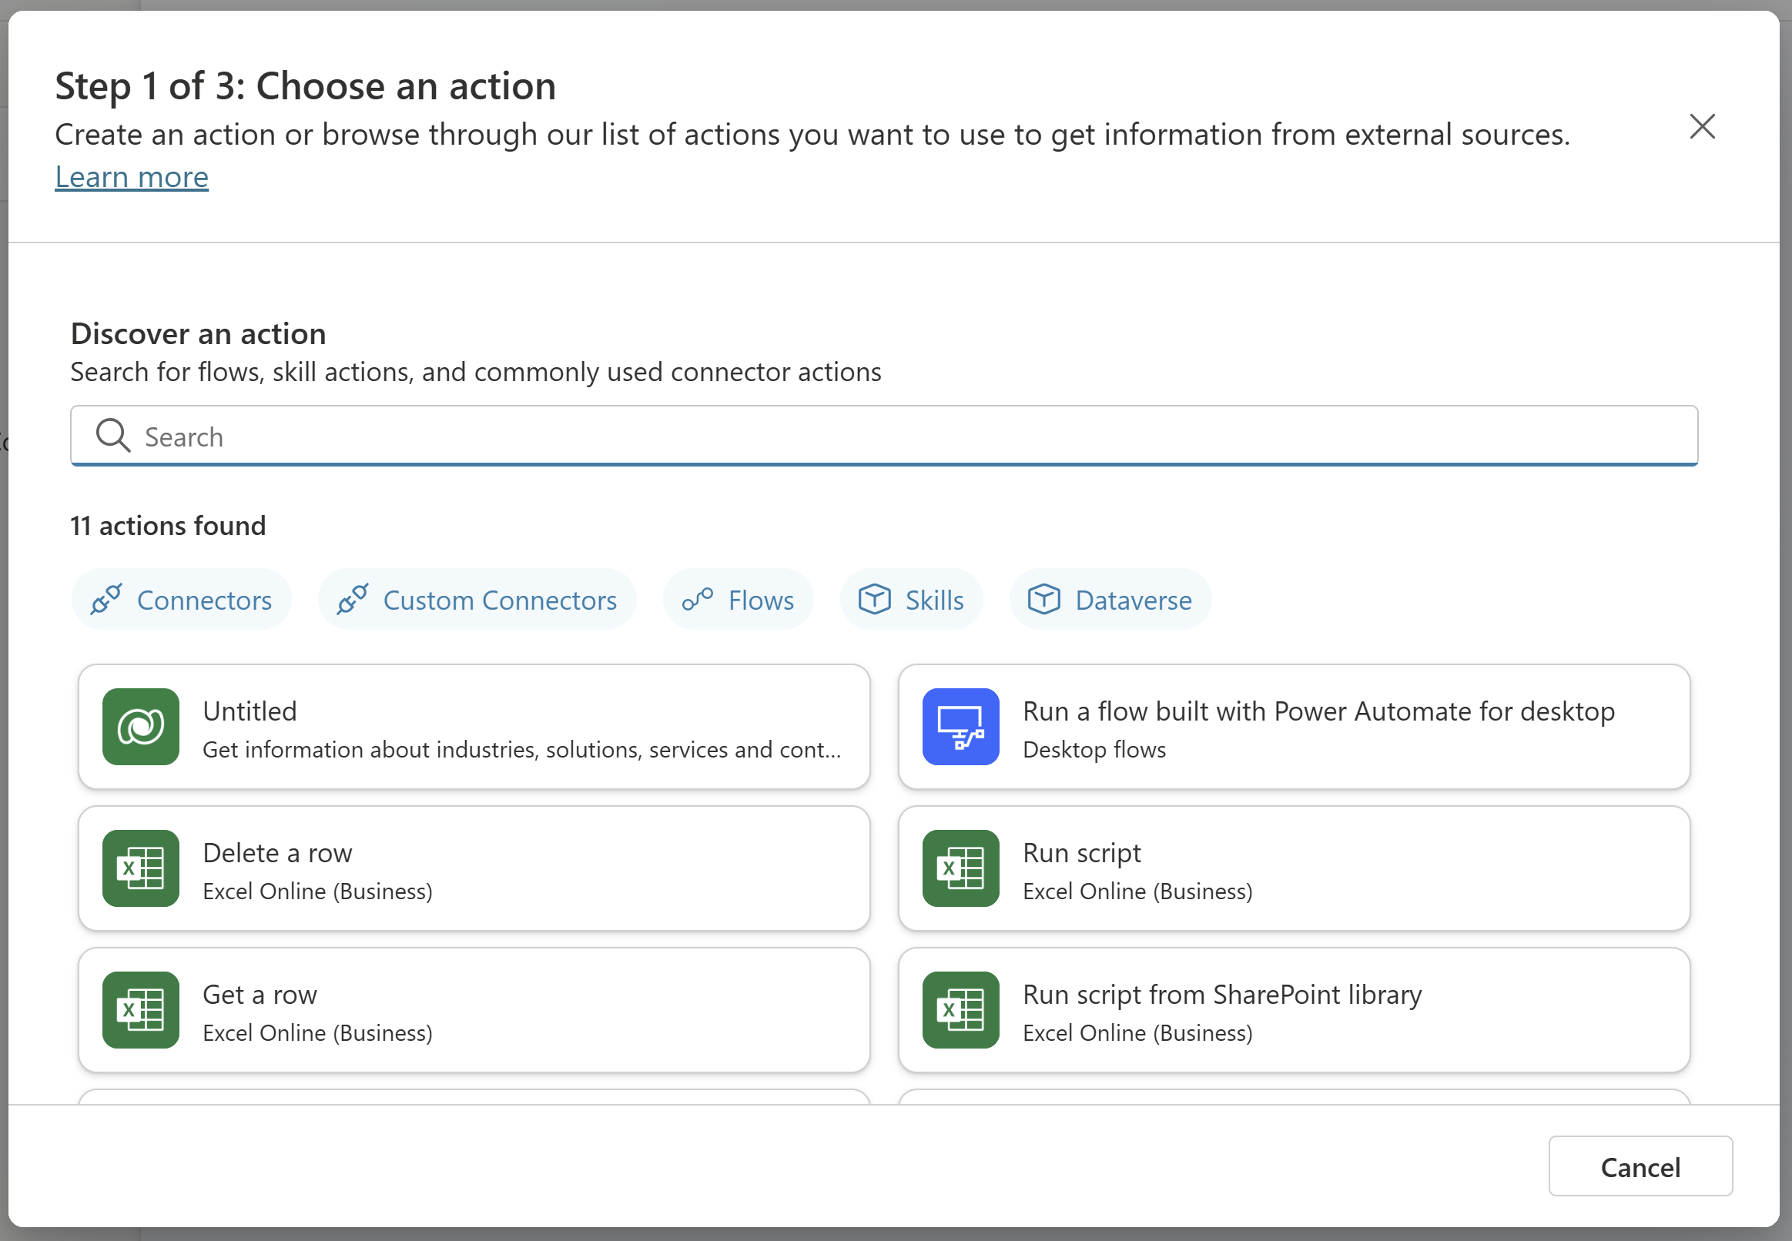Viewport: 1792px width, 1241px height.
Task: Click the Cancel button
Action: pyautogui.click(x=1641, y=1166)
